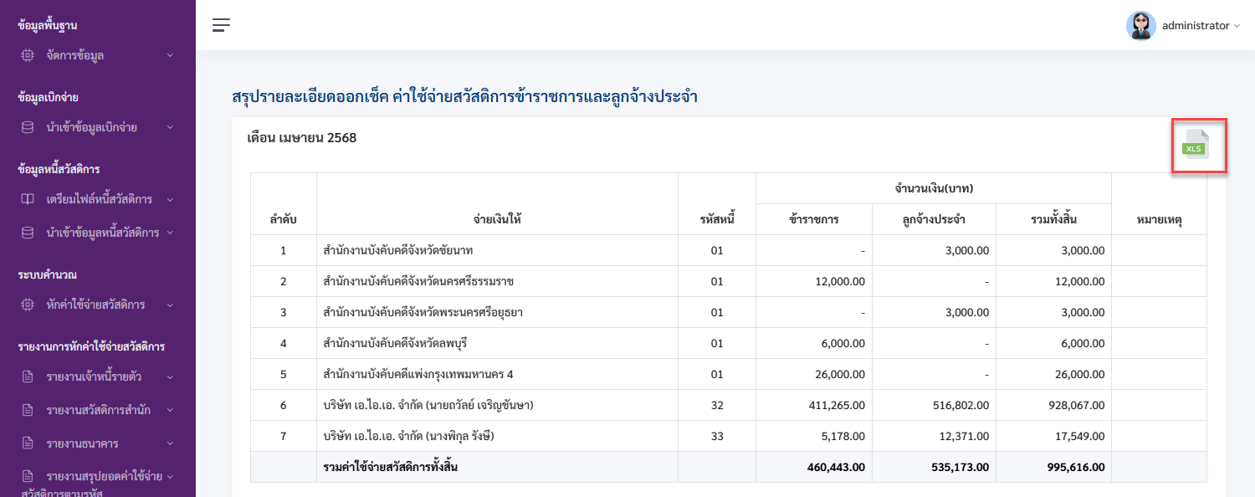Click the เดือน เมษายน 2568 heading
Viewport: 1255px width, 497px height.
[x=302, y=137]
